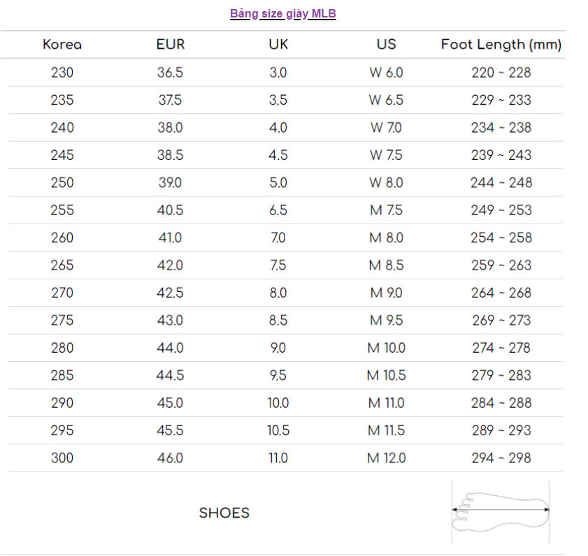Select Korea size 230 cell
The height and width of the screenshot is (556, 588).
[x=62, y=73]
